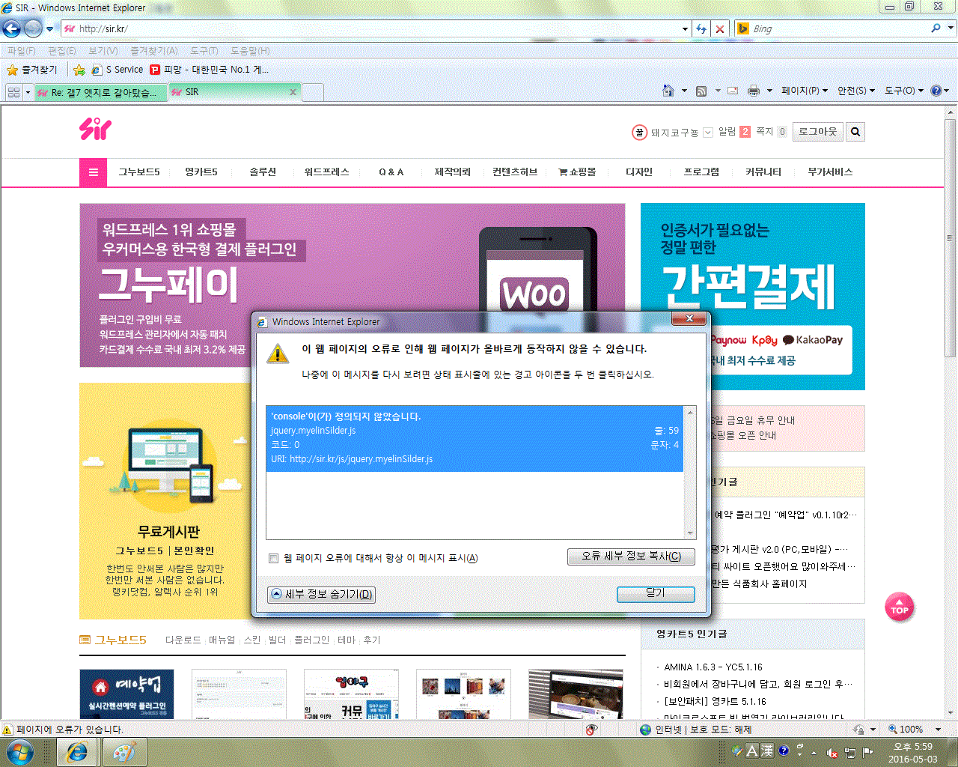This screenshot has width=958, height=767.
Task: Click the Help question mark icon
Action: (936, 91)
